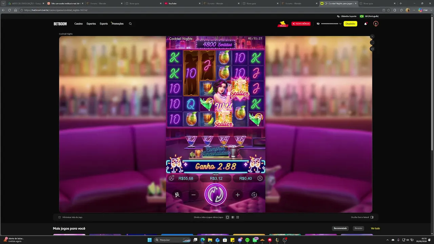The image size is (434, 244).
Task: Click Obtenha Suporte link
Action: pos(347,16)
